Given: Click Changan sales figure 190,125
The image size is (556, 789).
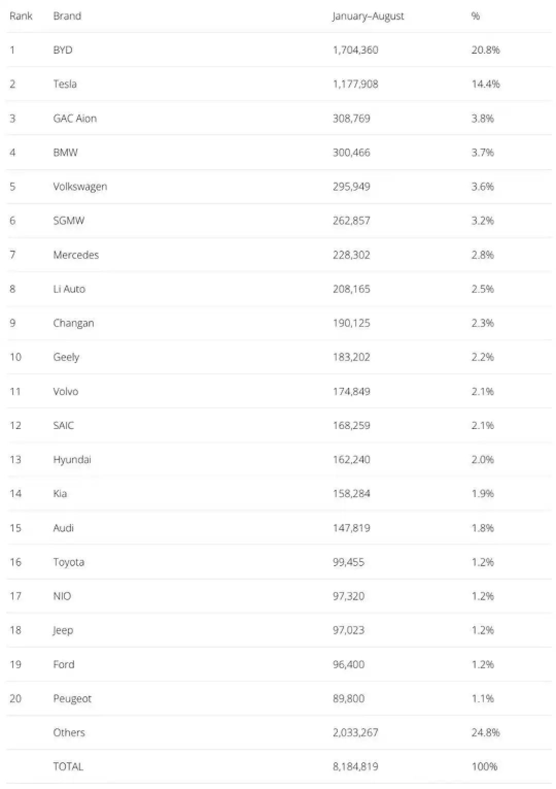Looking at the screenshot, I should (352, 323).
